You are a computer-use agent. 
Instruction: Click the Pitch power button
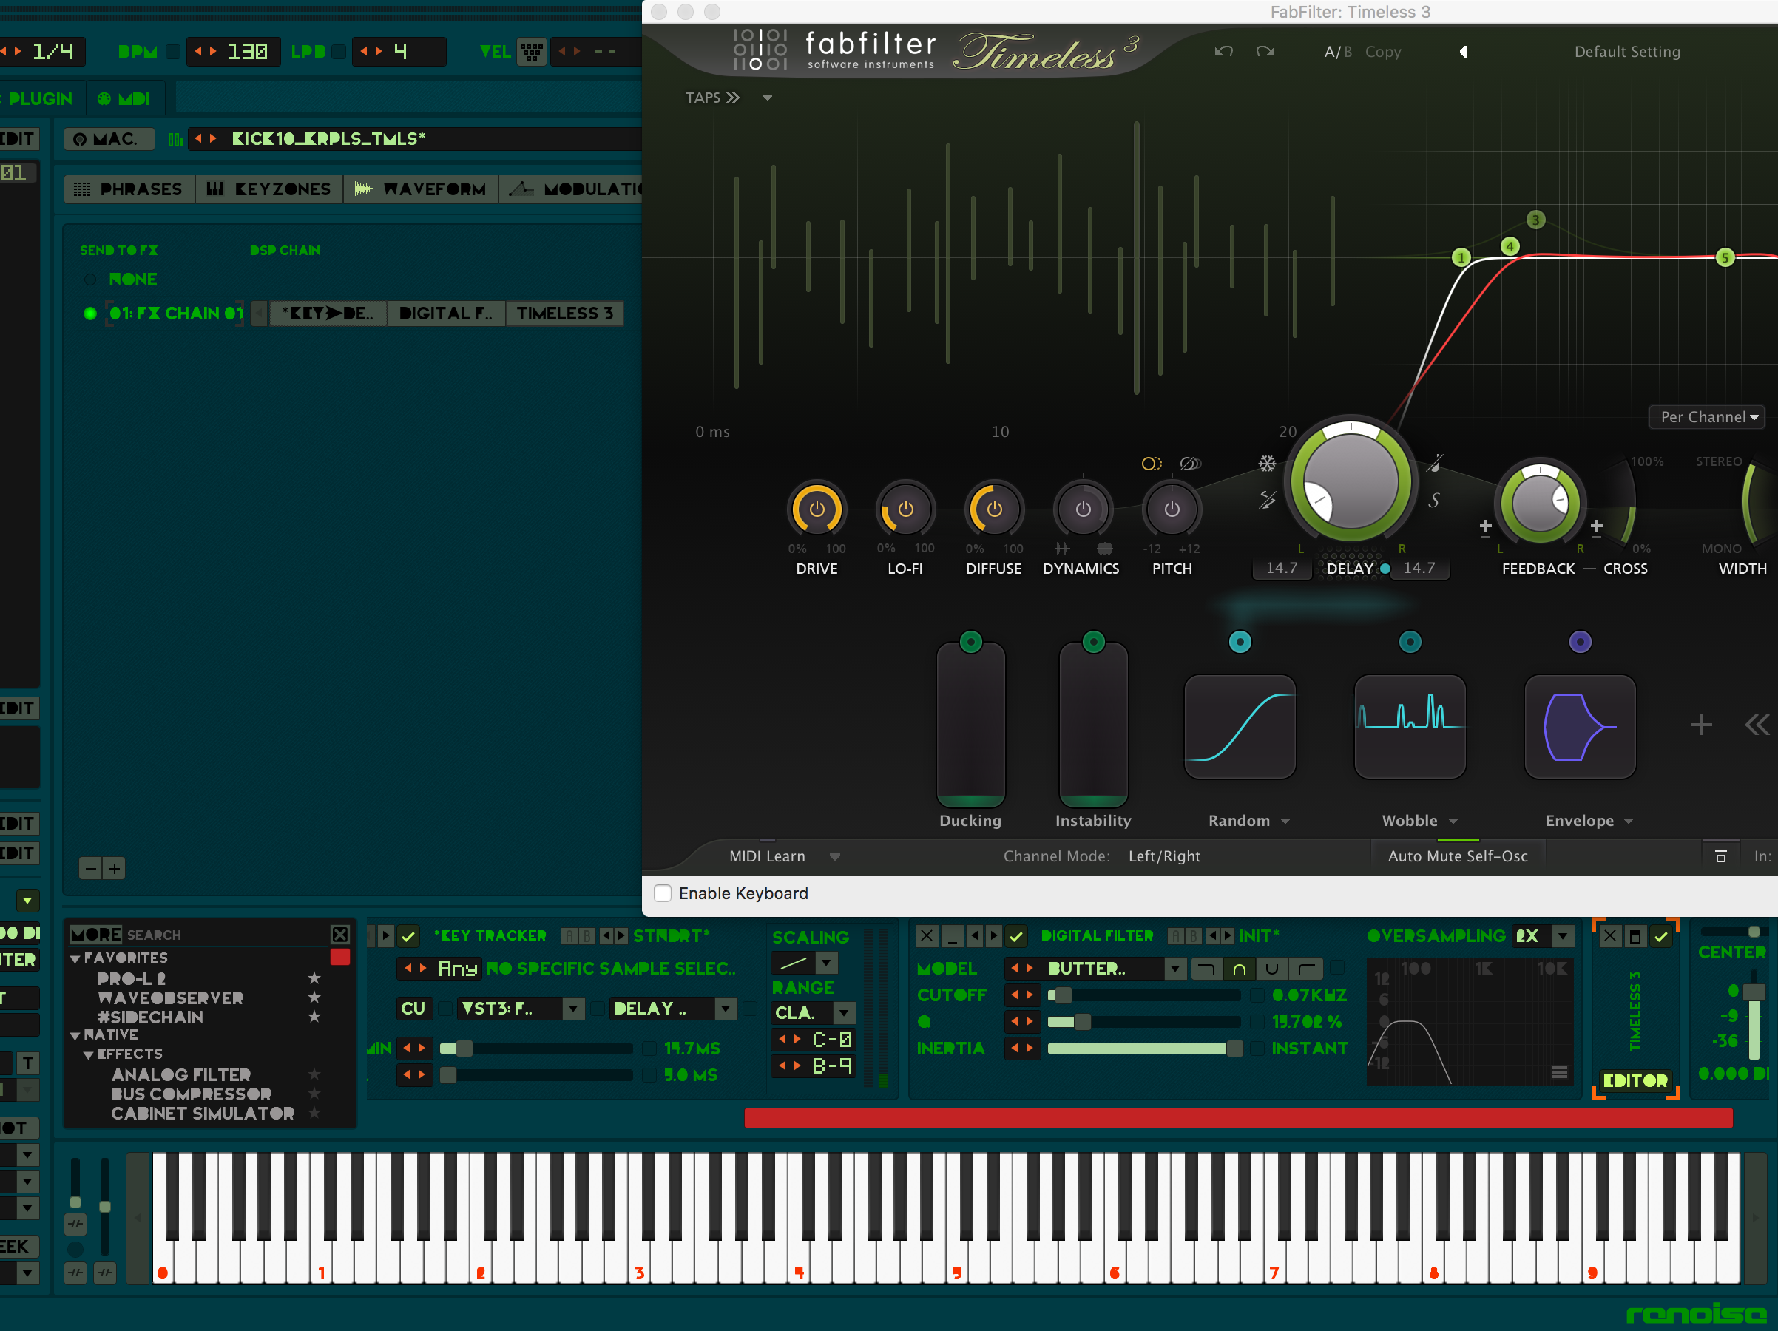tap(1172, 509)
